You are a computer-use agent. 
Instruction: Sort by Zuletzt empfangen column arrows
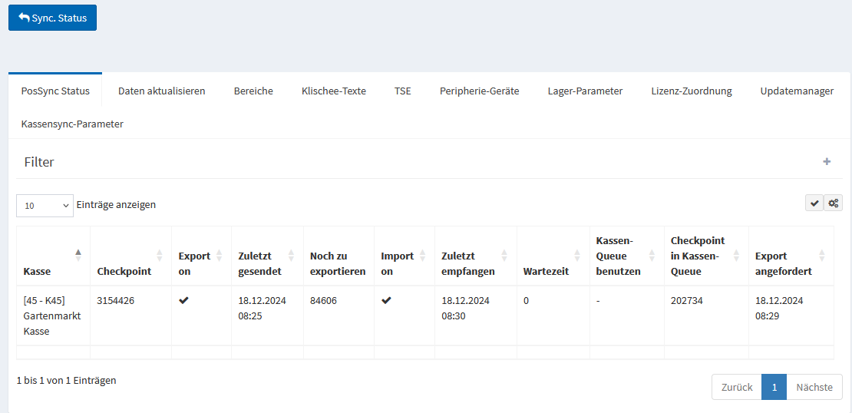click(504, 256)
